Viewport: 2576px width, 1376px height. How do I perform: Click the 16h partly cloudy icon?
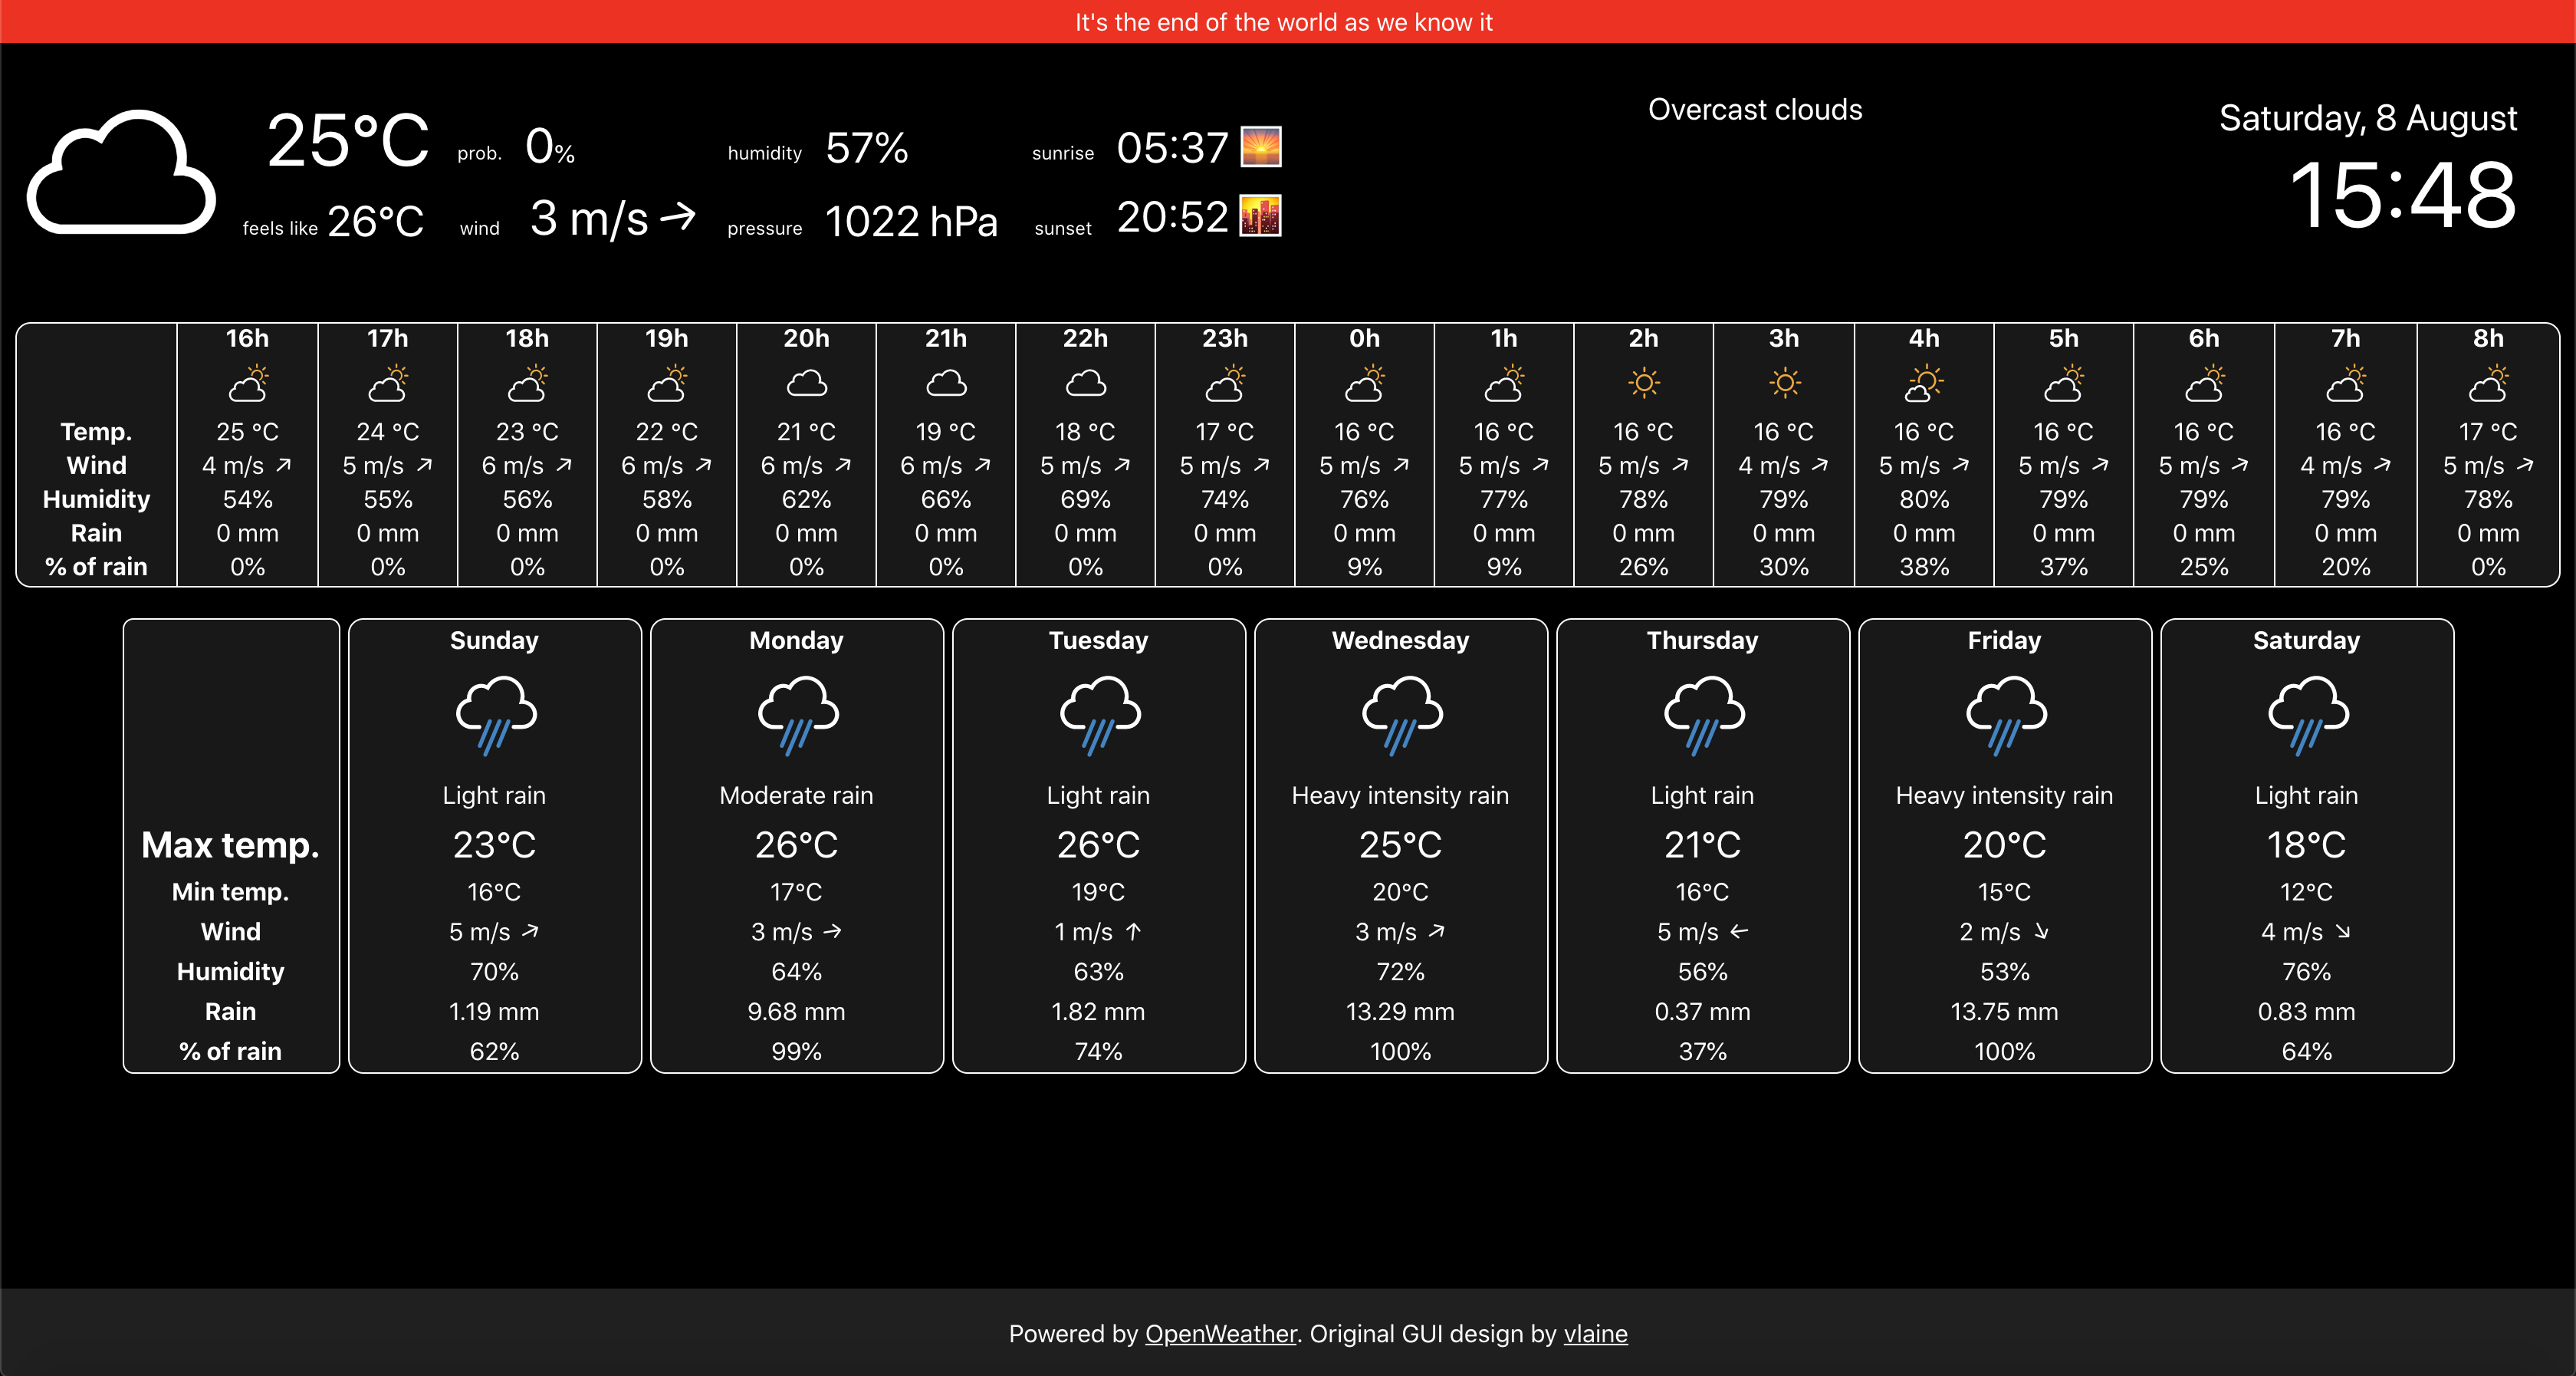click(248, 384)
